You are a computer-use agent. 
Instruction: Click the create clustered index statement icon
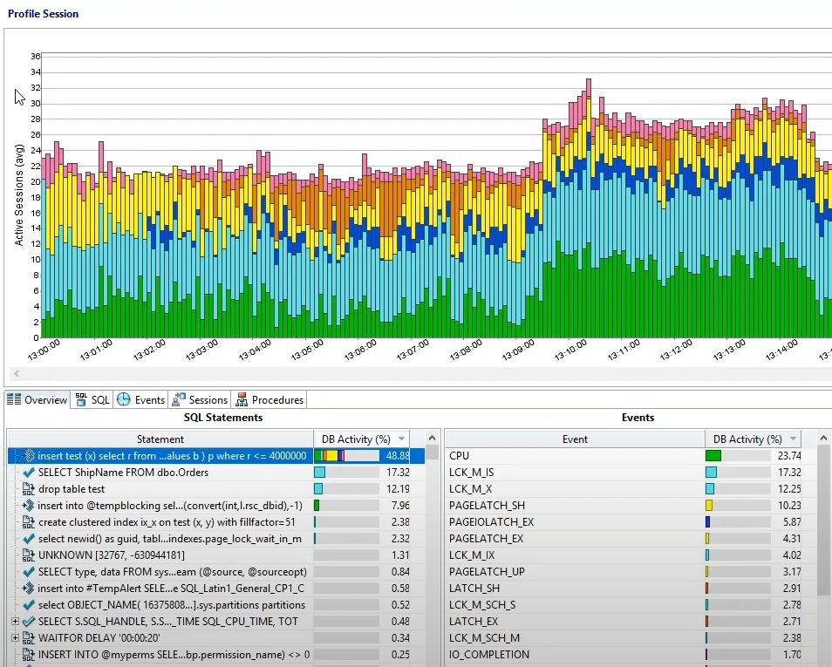[x=29, y=522]
